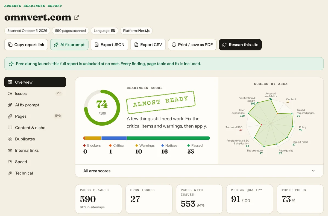This screenshot has height=216, width=328.
Task: Click the sparkle icon in the launch banner
Action: pos(11,64)
